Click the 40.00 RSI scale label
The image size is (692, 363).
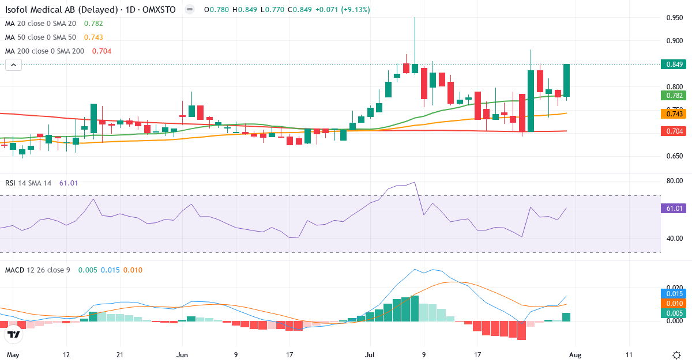(x=675, y=239)
